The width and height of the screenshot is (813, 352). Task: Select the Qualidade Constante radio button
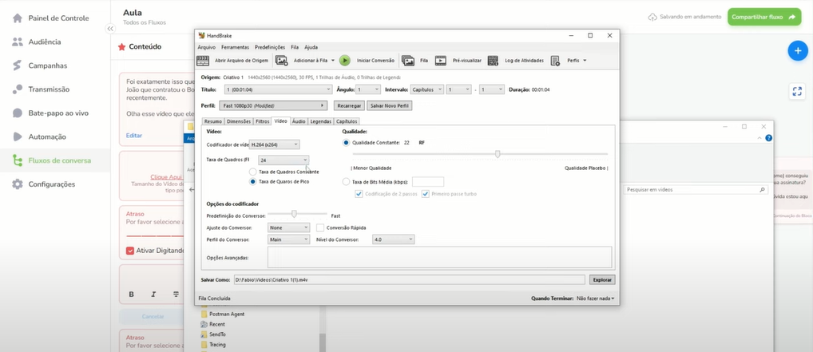pos(346,143)
